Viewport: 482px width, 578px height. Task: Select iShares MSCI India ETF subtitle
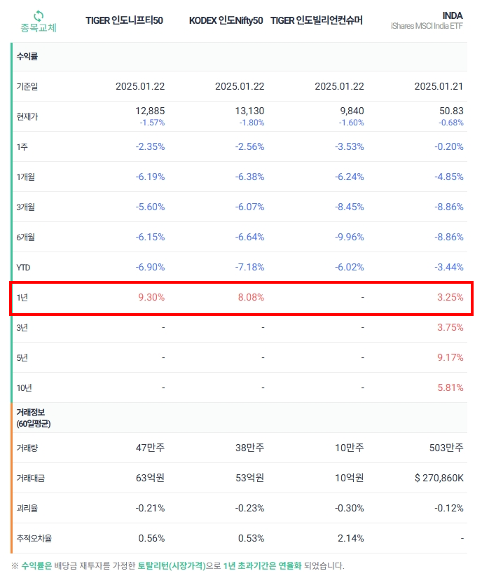click(x=427, y=26)
